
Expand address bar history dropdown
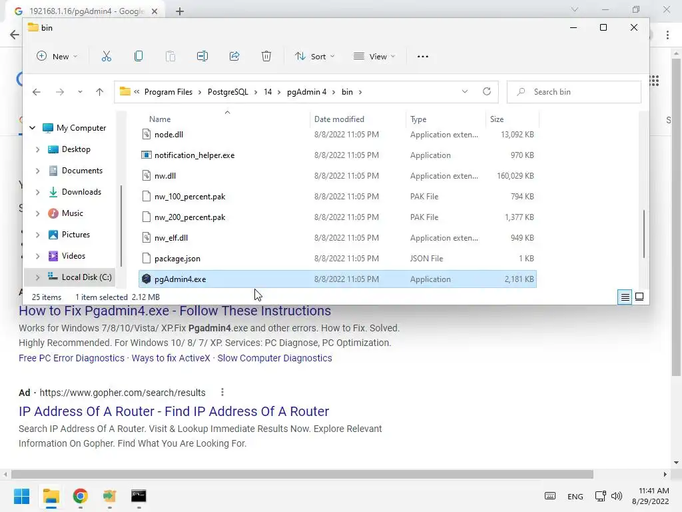pyautogui.click(x=464, y=91)
